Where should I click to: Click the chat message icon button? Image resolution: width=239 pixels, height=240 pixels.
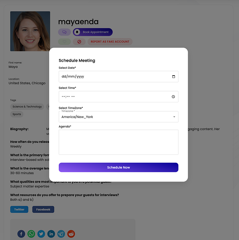pos(64,32)
